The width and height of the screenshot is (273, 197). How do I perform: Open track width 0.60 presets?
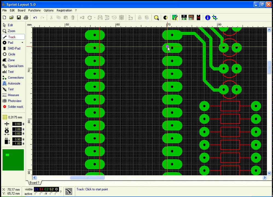23,124
